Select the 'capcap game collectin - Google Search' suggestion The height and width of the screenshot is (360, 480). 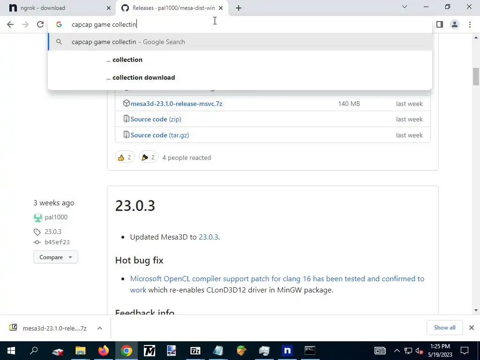pos(240,42)
